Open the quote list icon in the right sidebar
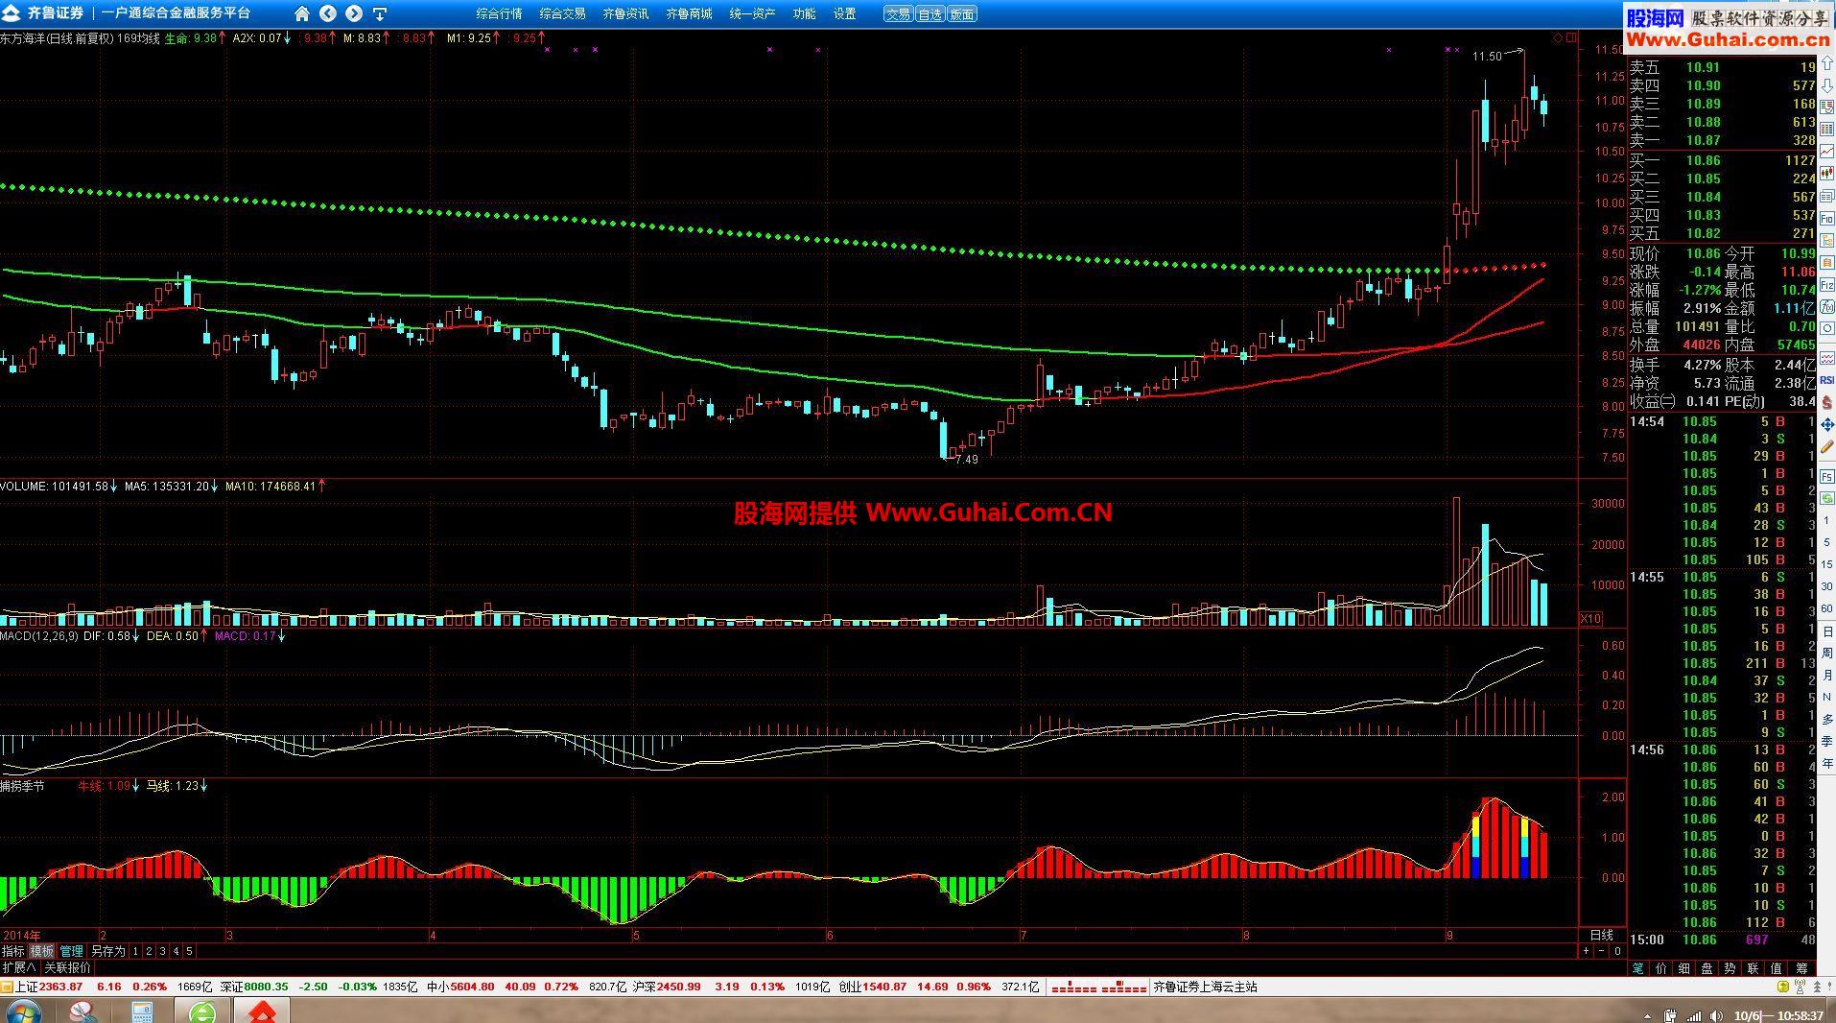Viewport: 1836px width, 1023px height. pos(1826,107)
